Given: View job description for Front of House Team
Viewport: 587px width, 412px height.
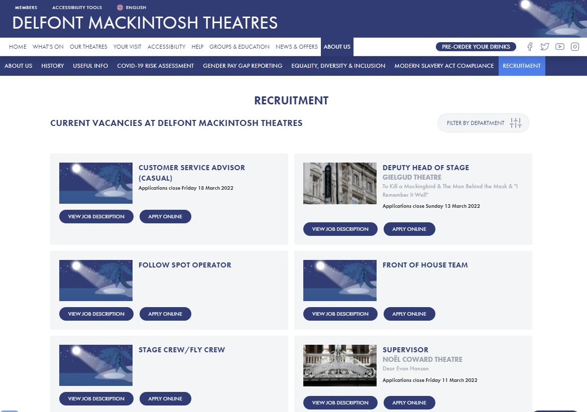Looking at the screenshot, I should pyautogui.click(x=340, y=314).
